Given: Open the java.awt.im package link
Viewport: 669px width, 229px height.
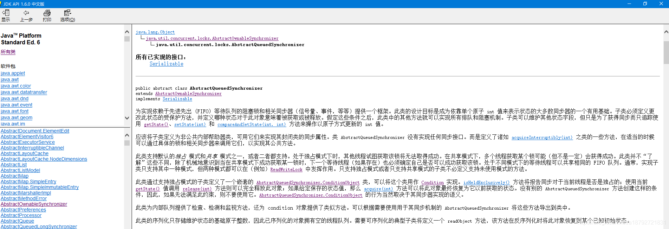Looking at the screenshot, I should [13, 124].
